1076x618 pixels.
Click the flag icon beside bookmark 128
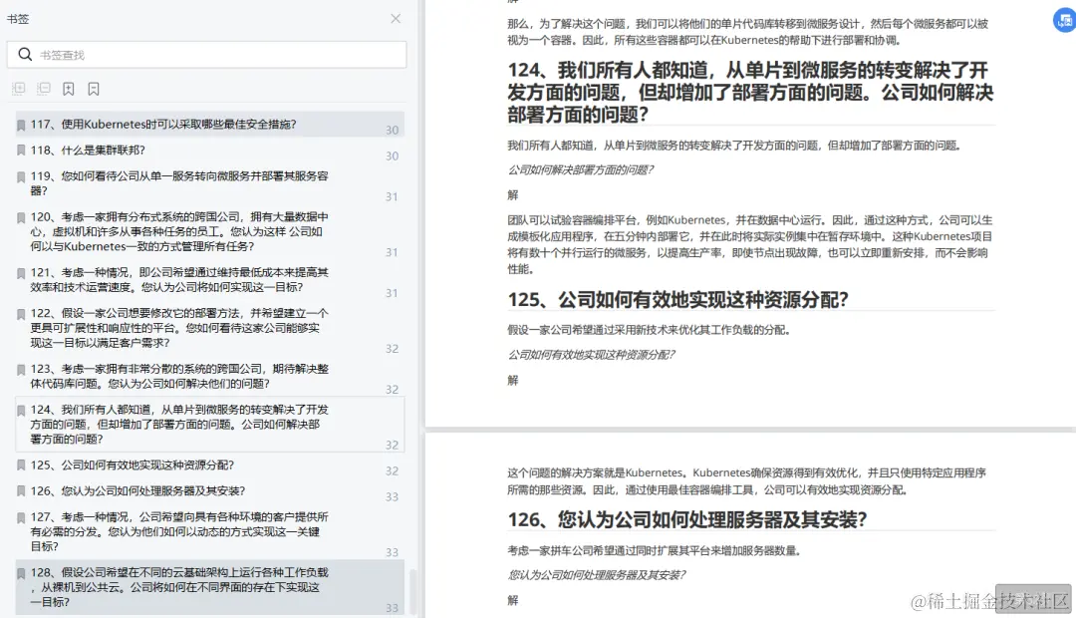click(21, 573)
